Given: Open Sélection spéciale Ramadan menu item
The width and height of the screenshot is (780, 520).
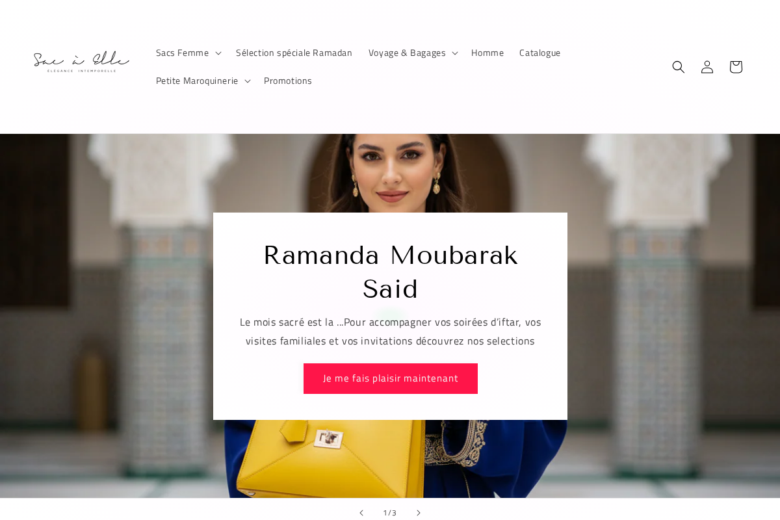Looking at the screenshot, I should tap(294, 53).
